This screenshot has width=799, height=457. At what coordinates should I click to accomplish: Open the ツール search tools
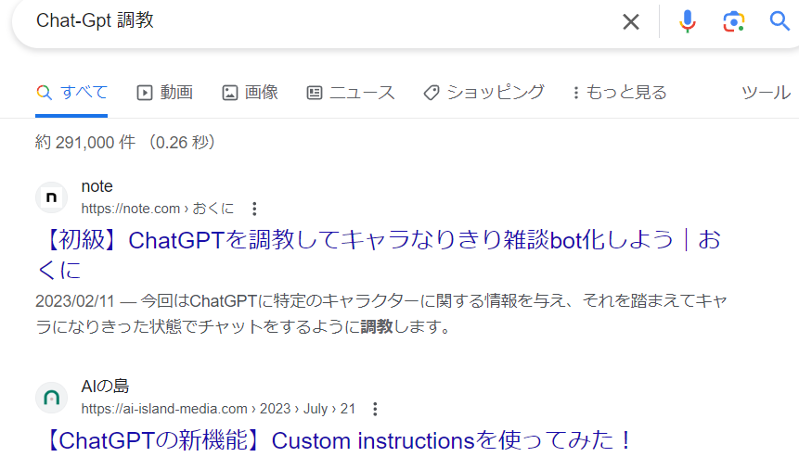pyautogui.click(x=766, y=92)
